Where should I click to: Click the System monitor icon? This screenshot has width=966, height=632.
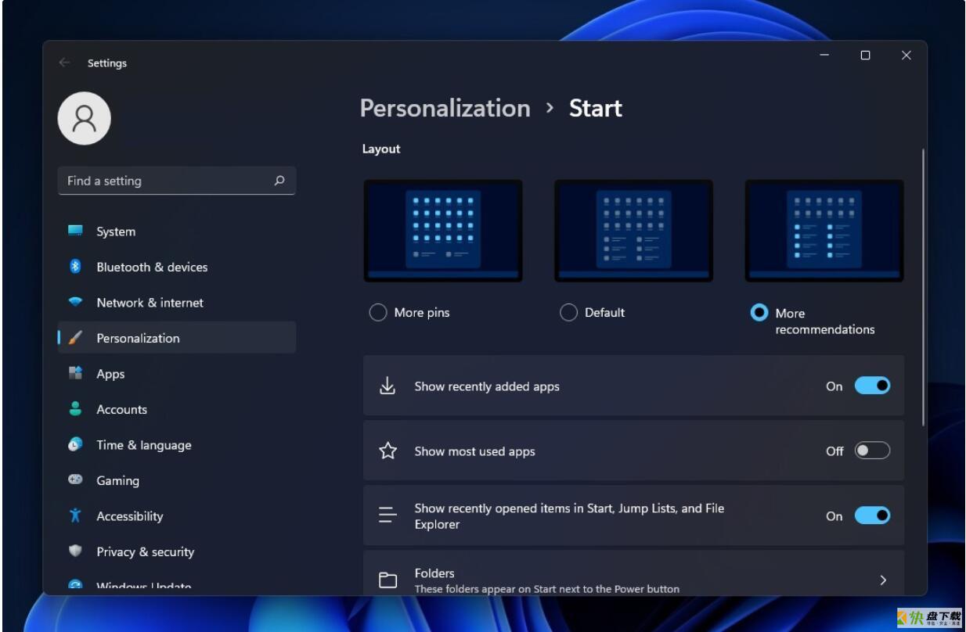tap(75, 231)
